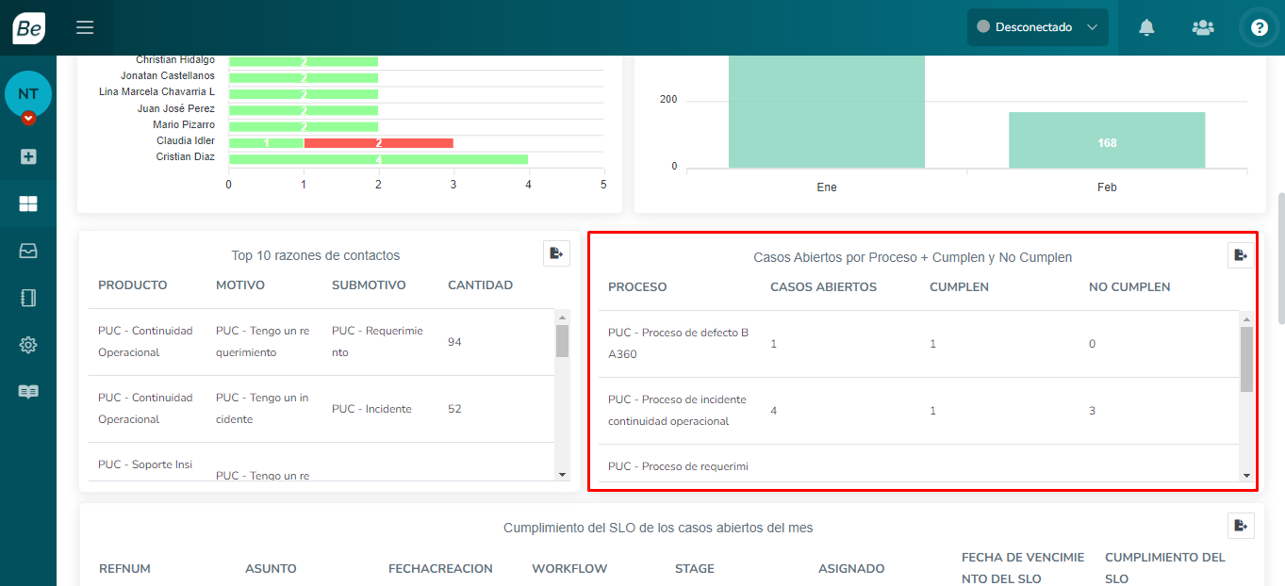Open the knowledge book icon in sidebar
Image resolution: width=1285 pixels, height=586 pixels.
(28, 392)
